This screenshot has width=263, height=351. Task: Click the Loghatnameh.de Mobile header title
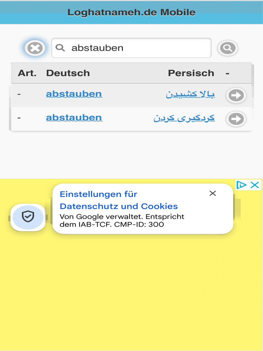(x=131, y=12)
